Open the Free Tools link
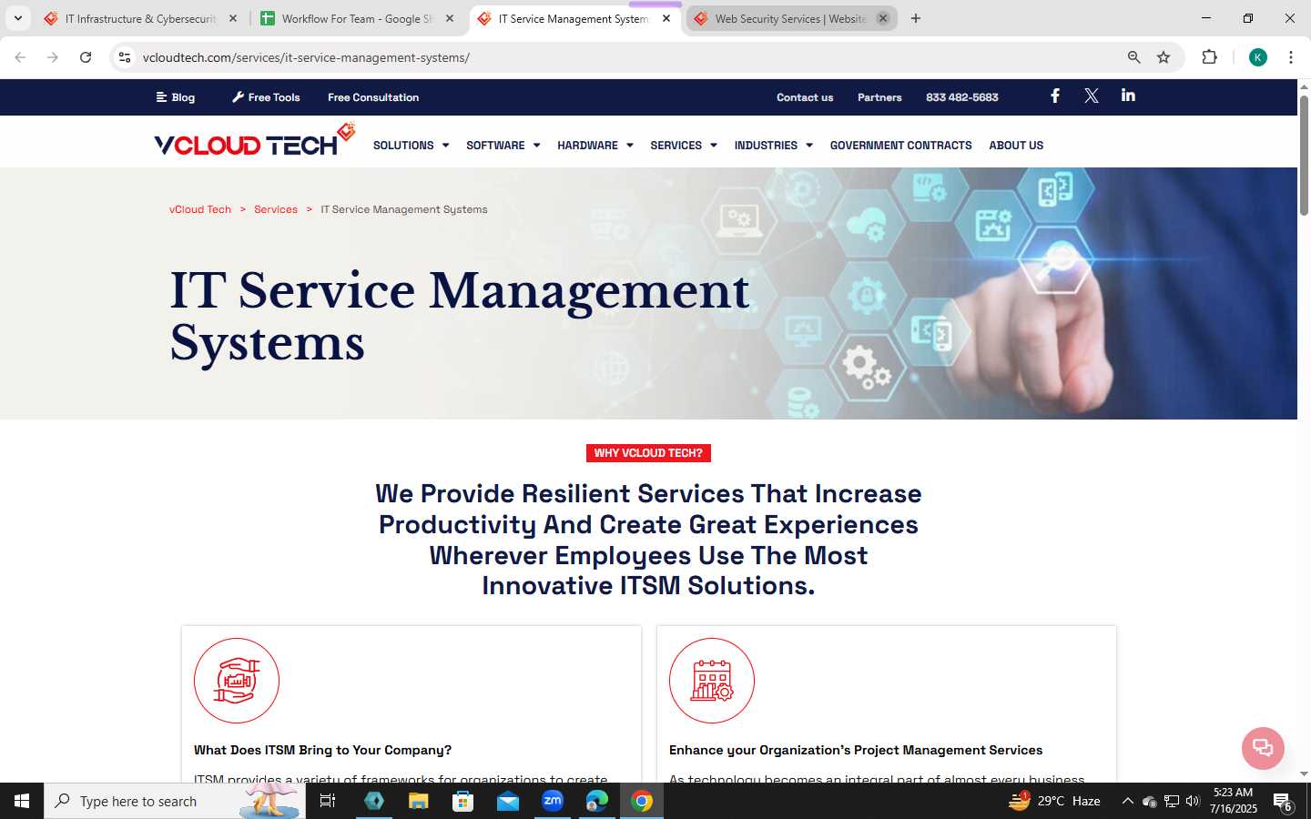The image size is (1311, 819). pyautogui.click(x=266, y=97)
